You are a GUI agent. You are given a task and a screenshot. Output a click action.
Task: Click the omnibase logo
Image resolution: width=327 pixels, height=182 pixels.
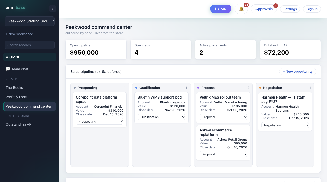click(x=15, y=8)
